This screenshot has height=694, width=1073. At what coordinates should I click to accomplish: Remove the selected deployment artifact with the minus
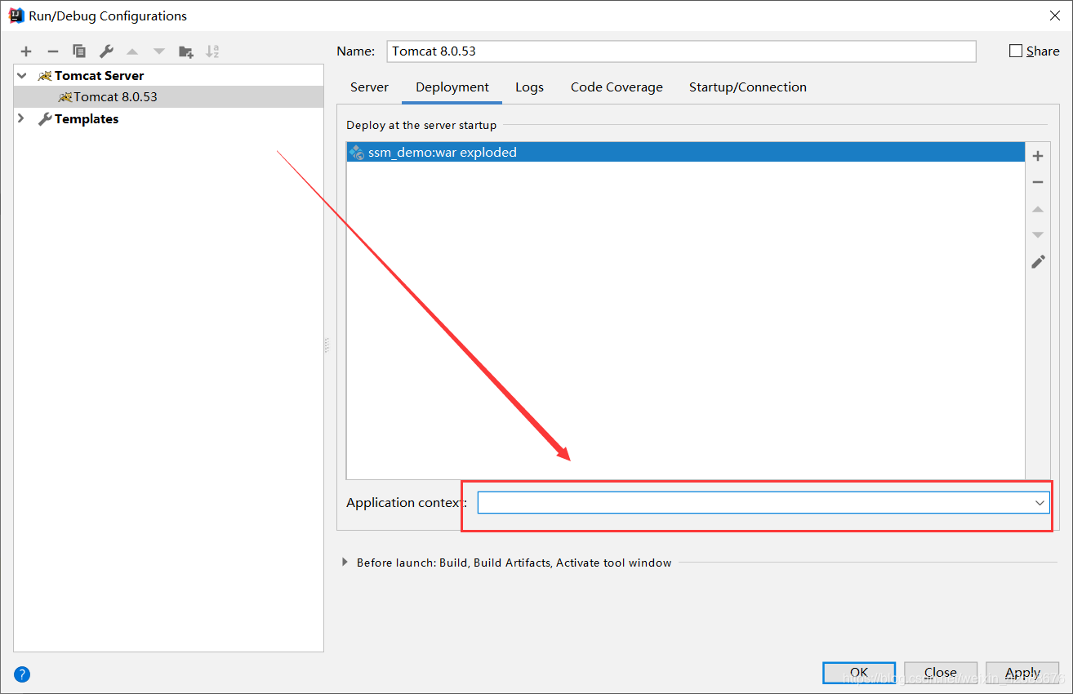(x=1038, y=182)
